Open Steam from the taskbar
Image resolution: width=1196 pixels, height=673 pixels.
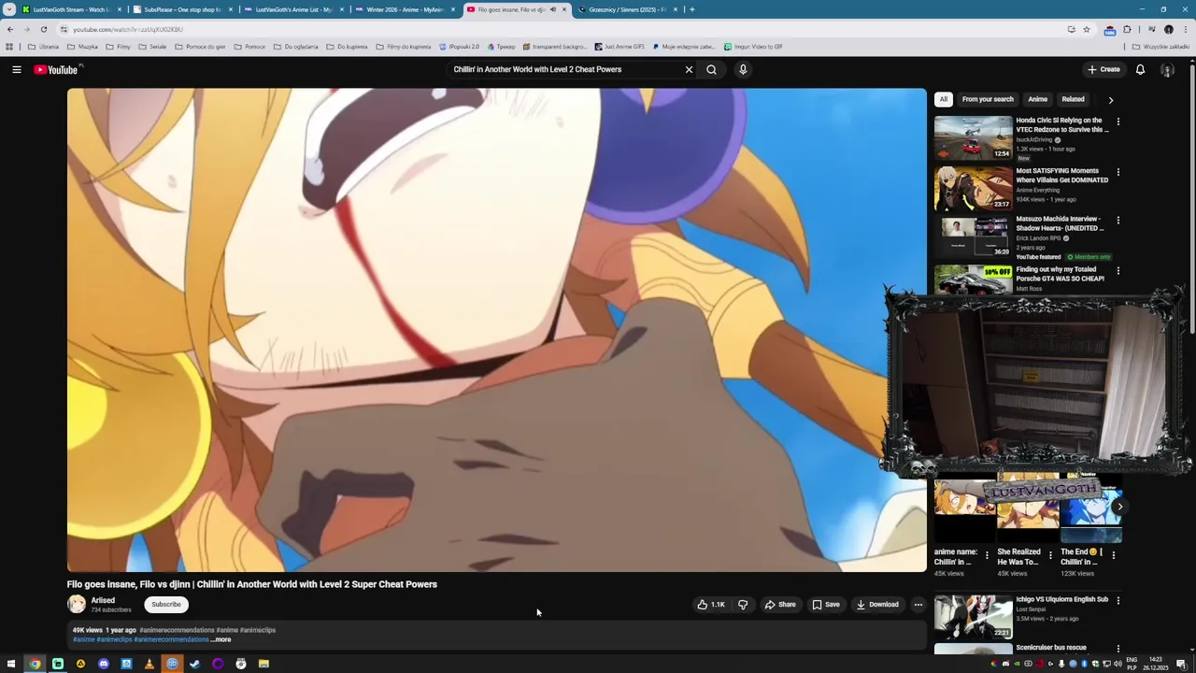[x=194, y=664]
